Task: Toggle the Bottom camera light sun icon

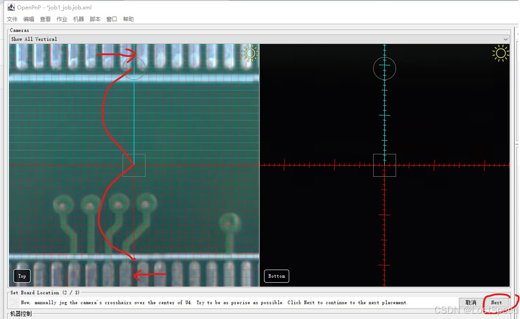Action: [x=501, y=53]
